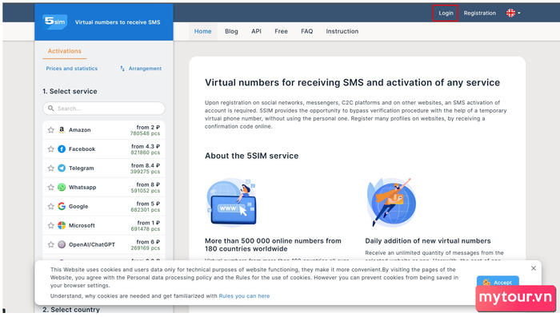
Task: Select the Telegram service name
Action: [82, 168]
